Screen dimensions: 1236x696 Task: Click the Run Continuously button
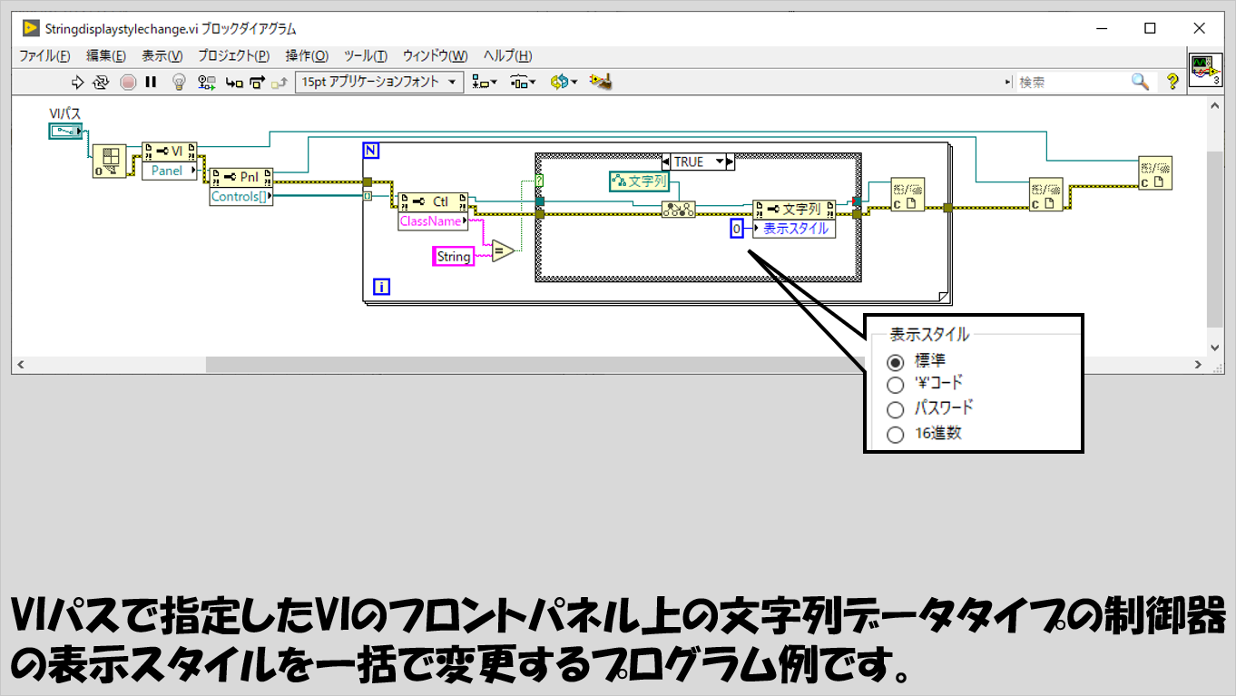pos(102,82)
